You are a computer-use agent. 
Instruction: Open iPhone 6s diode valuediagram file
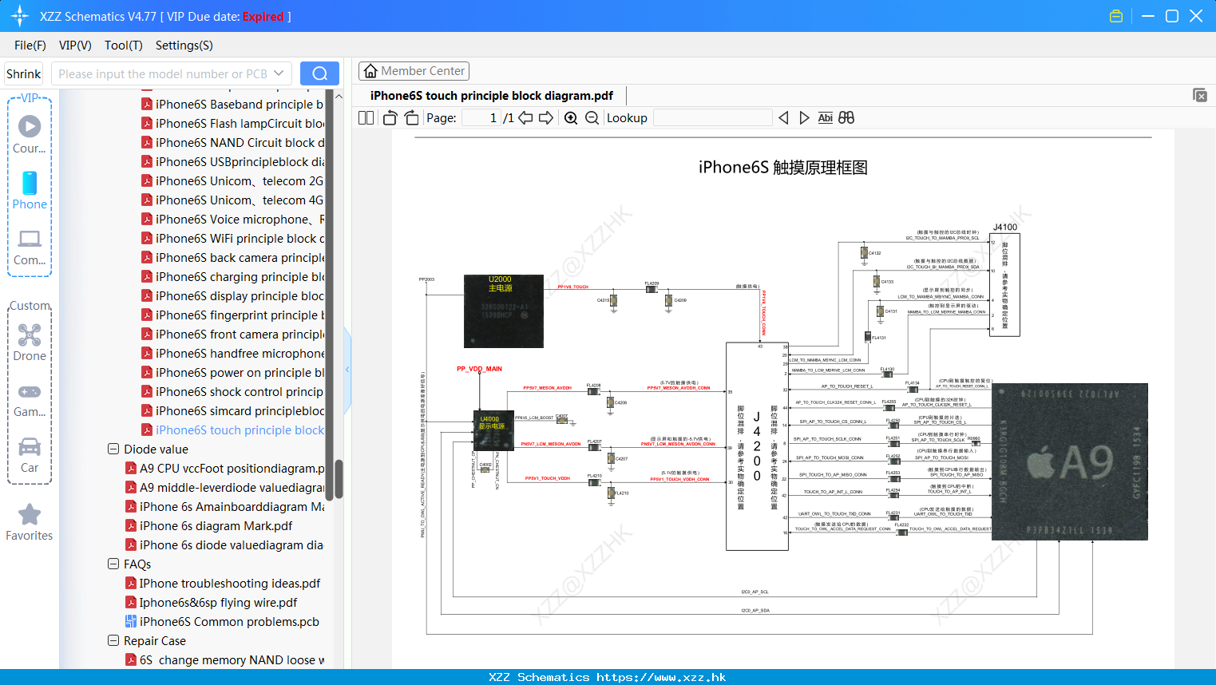tap(224, 545)
